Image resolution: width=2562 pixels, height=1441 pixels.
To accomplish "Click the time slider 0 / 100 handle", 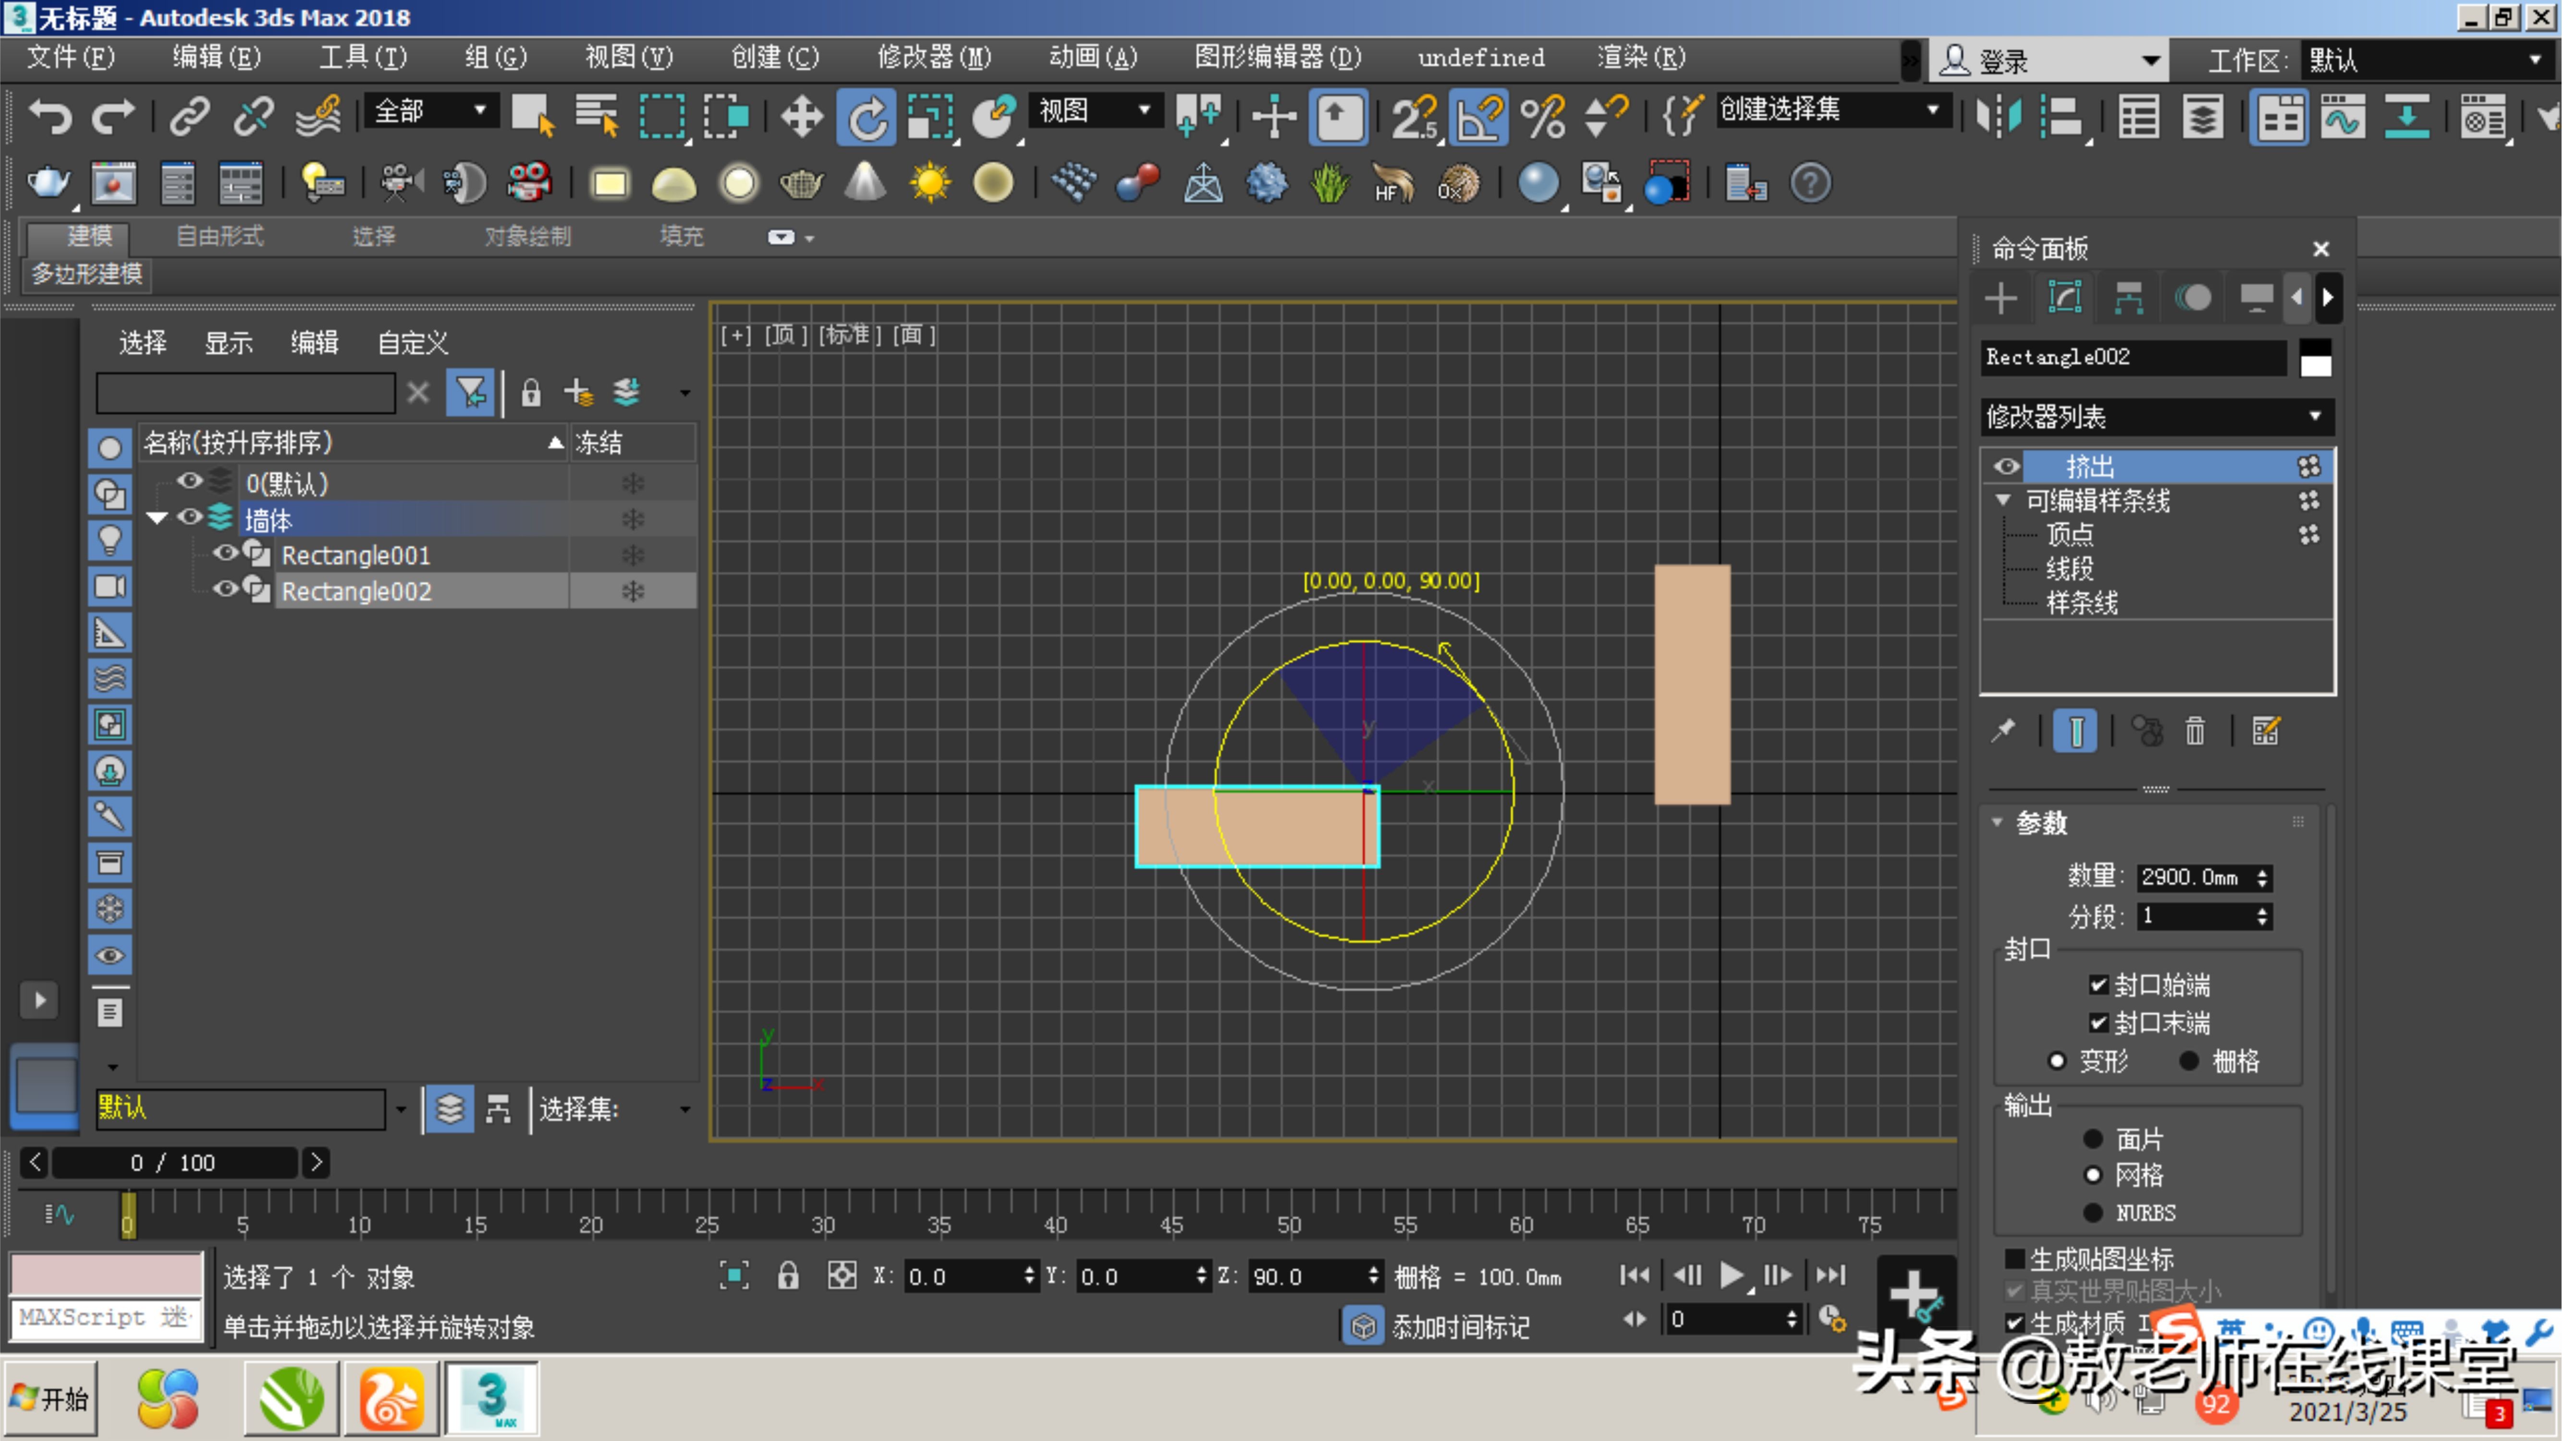I will click(174, 1161).
